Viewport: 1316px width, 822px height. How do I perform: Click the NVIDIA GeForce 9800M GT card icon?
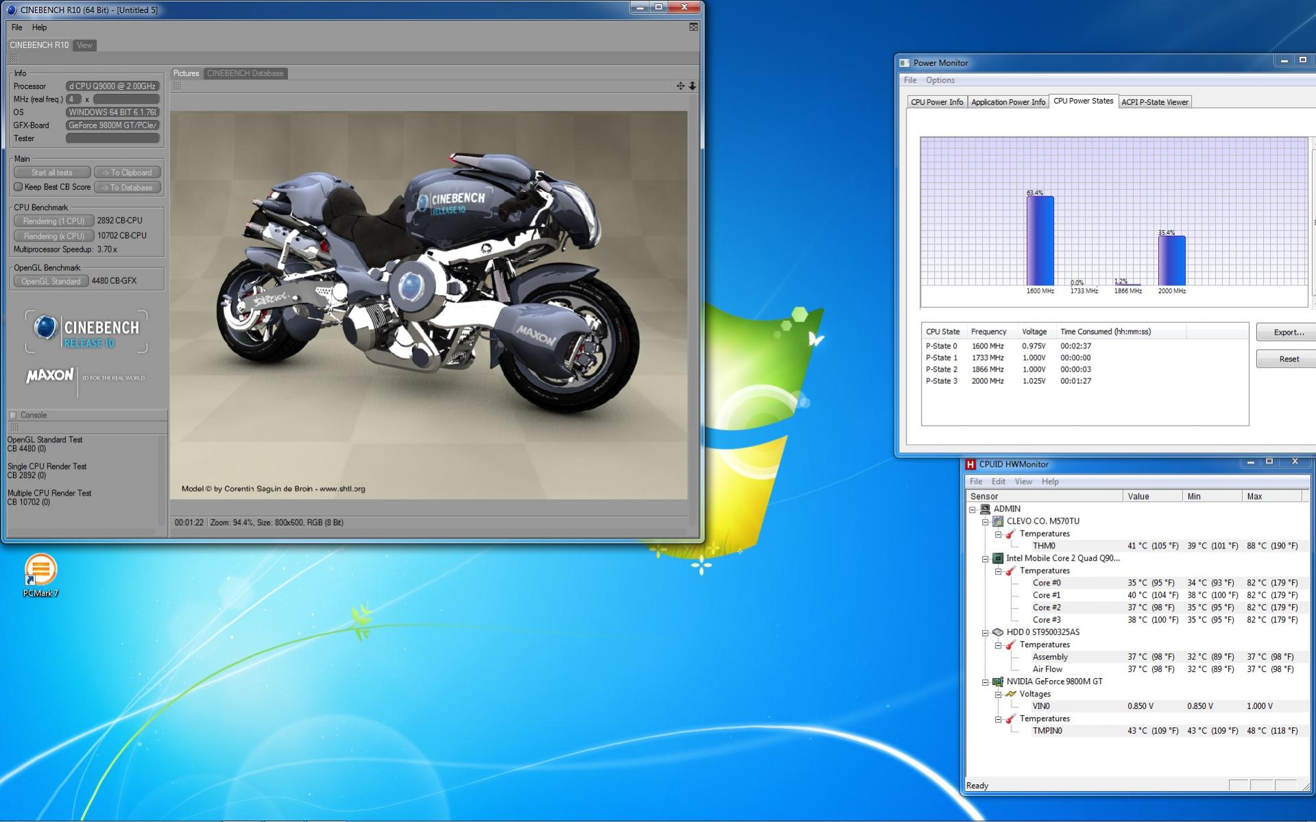[998, 681]
